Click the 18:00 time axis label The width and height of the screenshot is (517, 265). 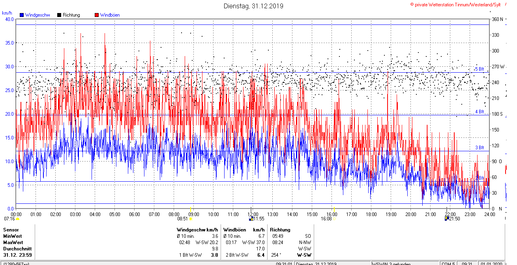point(371,214)
